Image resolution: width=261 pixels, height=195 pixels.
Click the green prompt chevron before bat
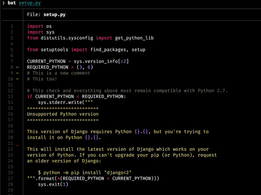click(3, 3)
